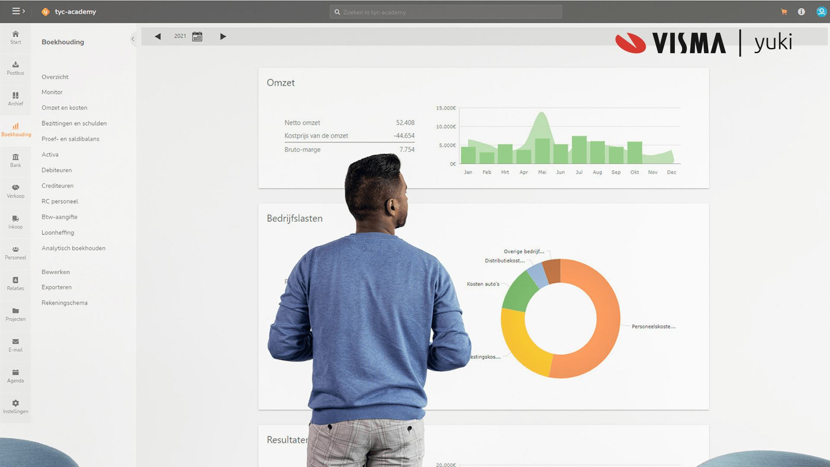
Task: Advance to the next year arrow
Action: click(x=223, y=37)
